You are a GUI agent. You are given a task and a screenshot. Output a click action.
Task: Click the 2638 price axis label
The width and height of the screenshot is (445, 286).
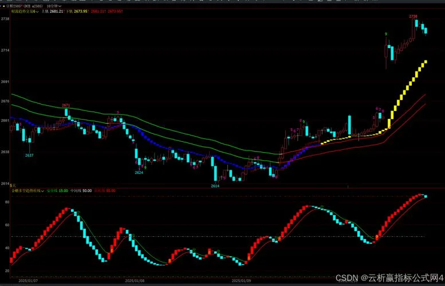point(5,152)
